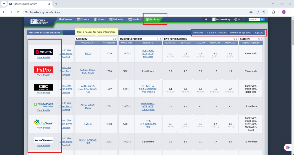Image resolution: width=294 pixels, height=155 pixels.
Task: Close the Brokers Forex Factory tab
Action: pyautogui.click(x=49, y=4)
